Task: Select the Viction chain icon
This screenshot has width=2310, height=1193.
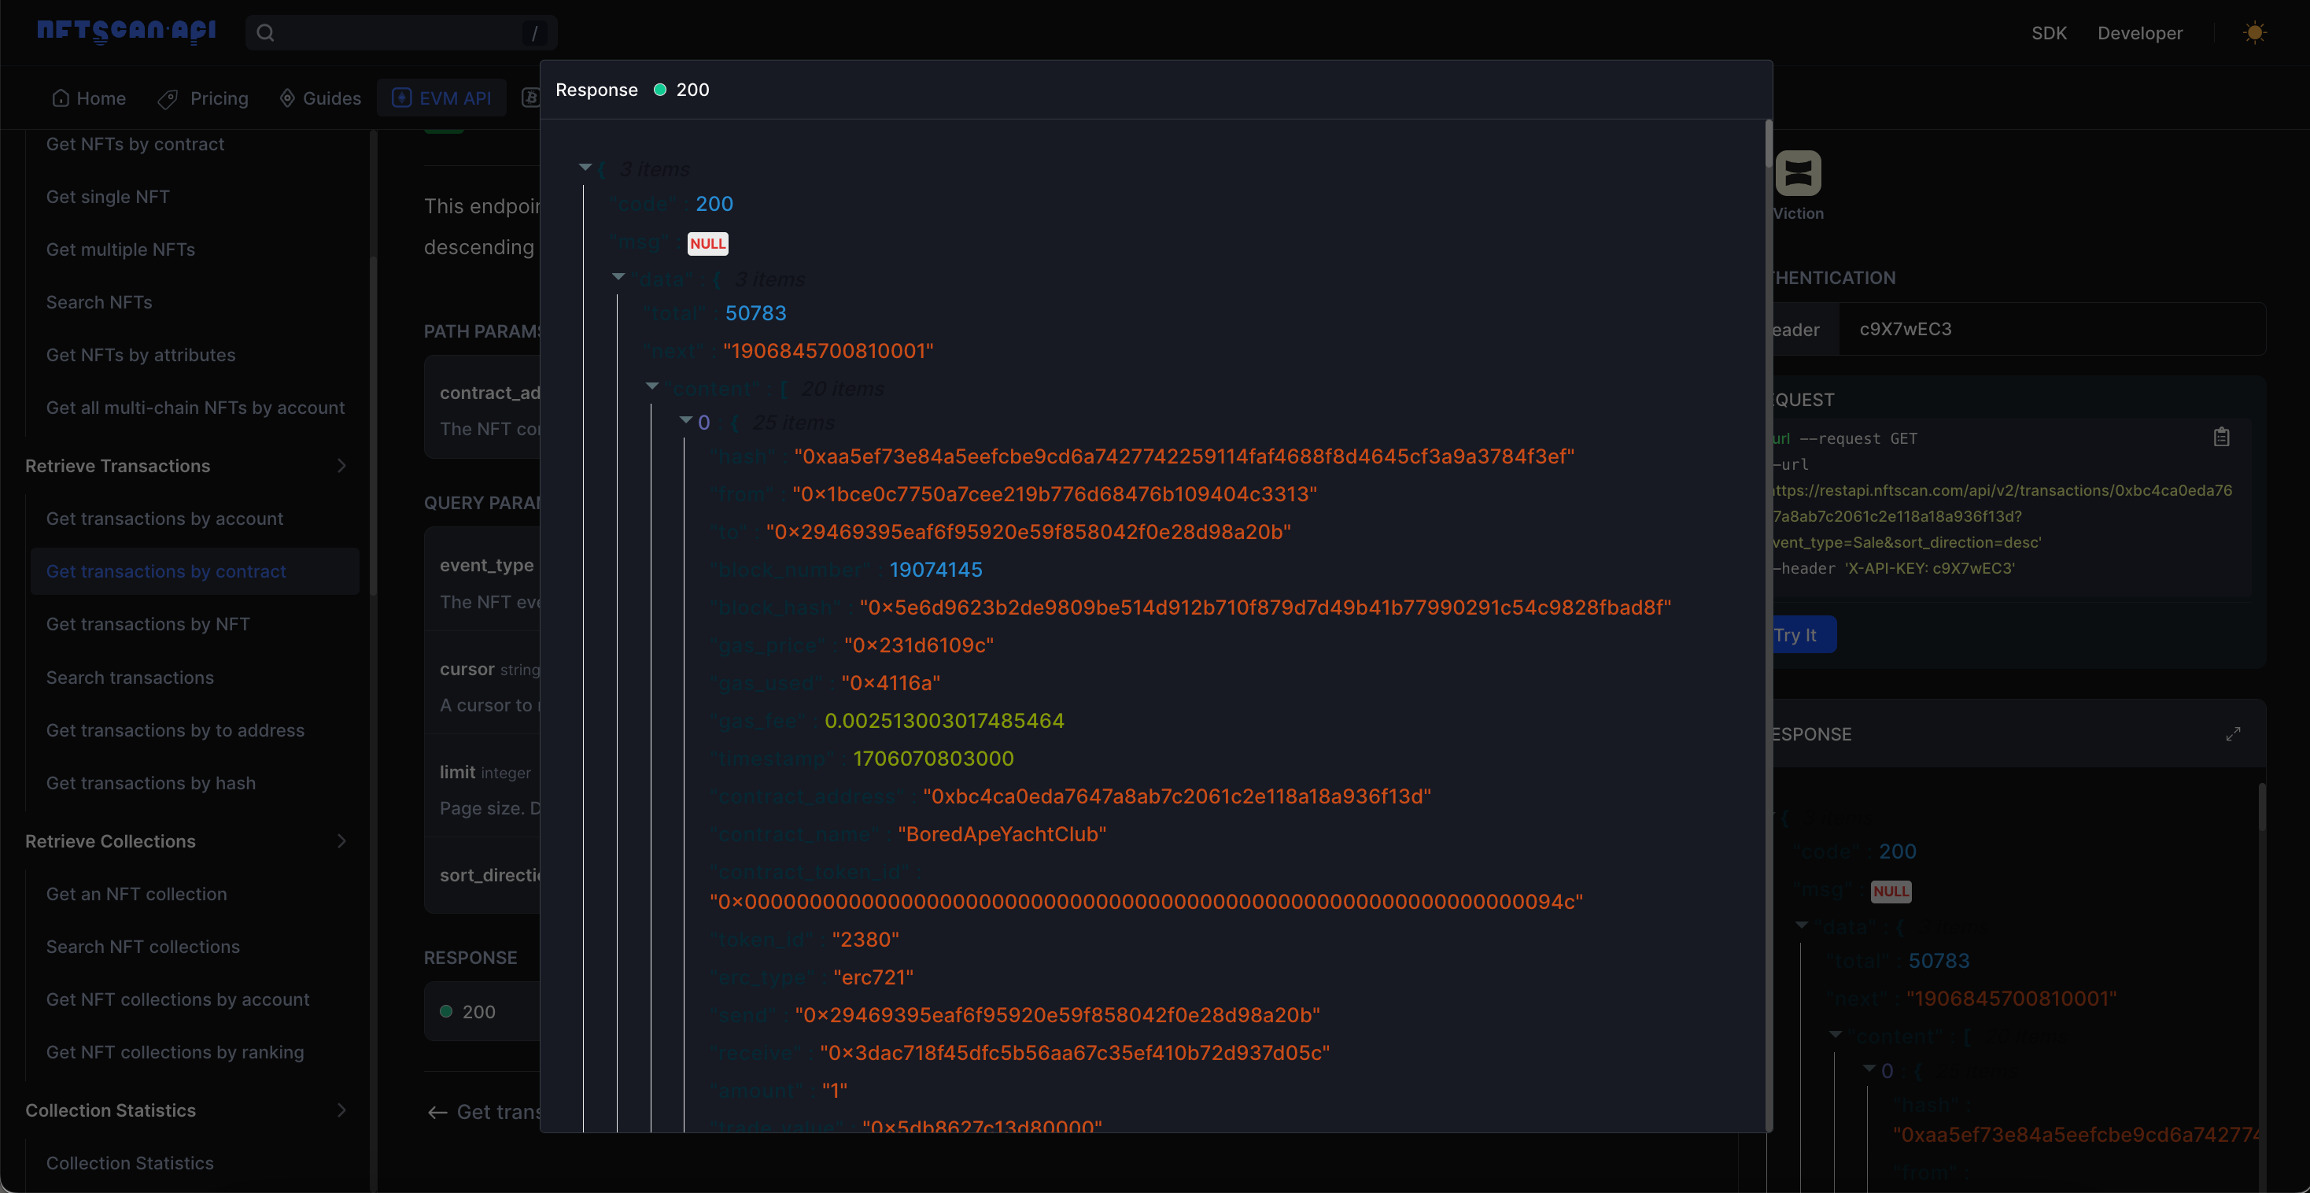Action: click(x=1798, y=173)
